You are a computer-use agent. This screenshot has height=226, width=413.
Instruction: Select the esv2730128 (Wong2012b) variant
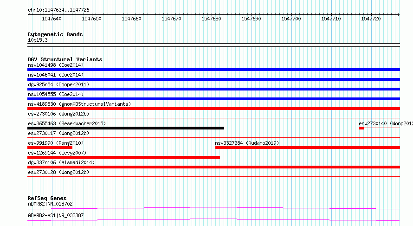click(x=58, y=172)
